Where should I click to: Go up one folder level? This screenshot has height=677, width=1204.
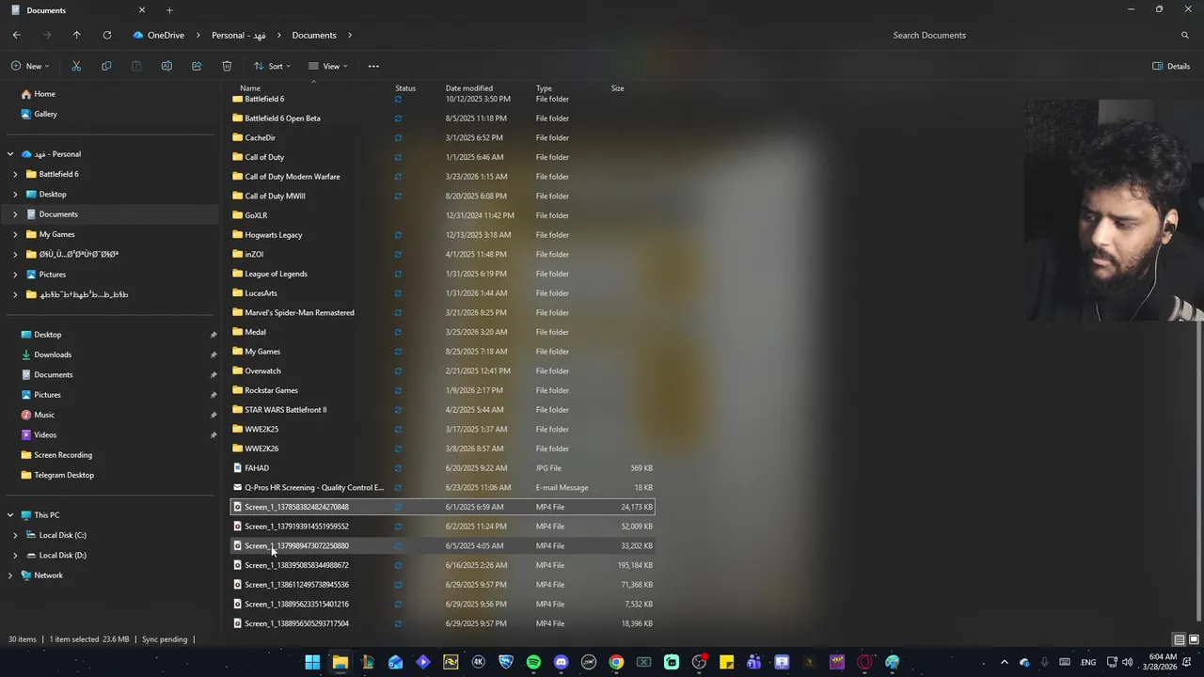click(x=77, y=35)
